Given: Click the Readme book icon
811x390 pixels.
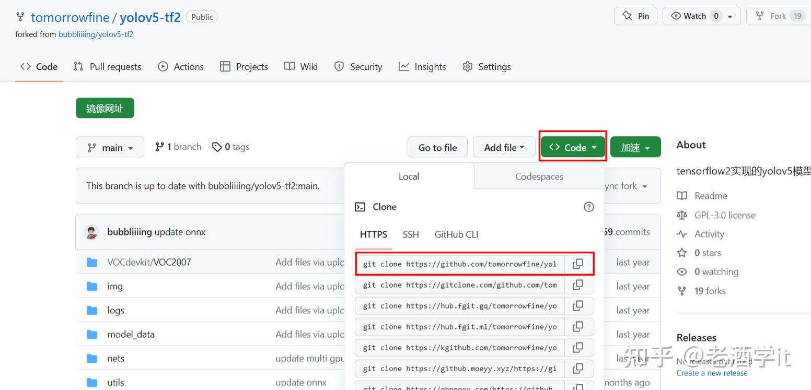Looking at the screenshot, I should (x=682, y=195).
